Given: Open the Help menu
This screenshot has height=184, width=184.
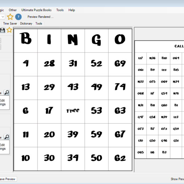Looking at the screenshot, I should [x=72, y=10].
